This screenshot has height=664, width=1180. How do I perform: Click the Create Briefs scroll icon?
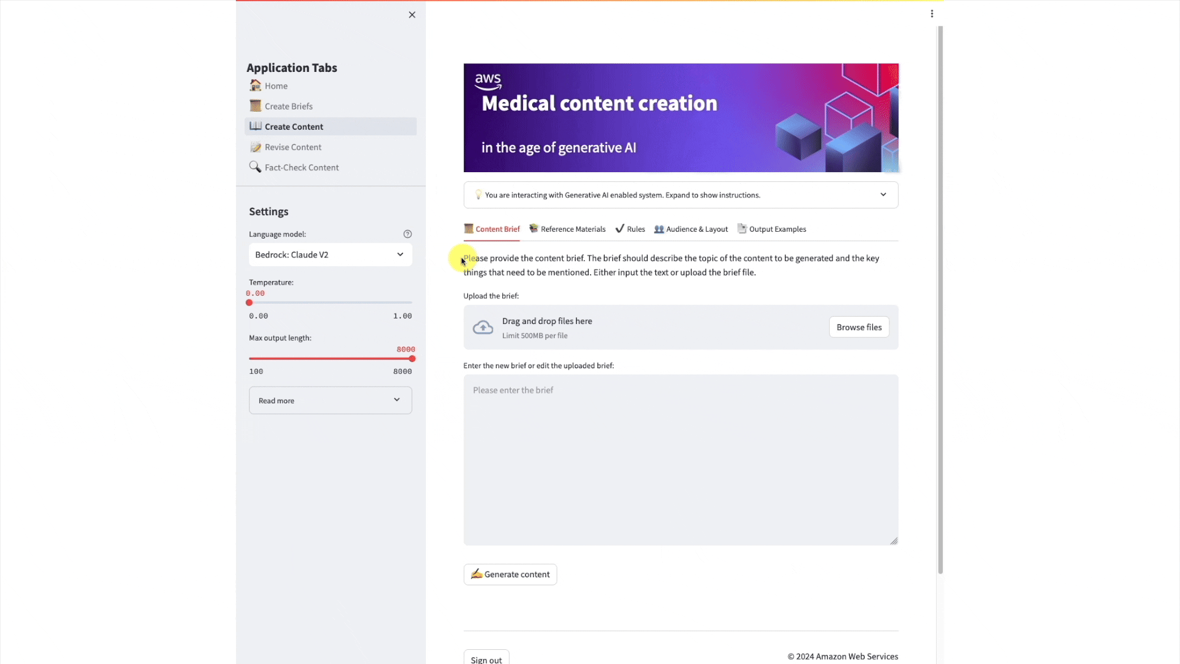255,106
